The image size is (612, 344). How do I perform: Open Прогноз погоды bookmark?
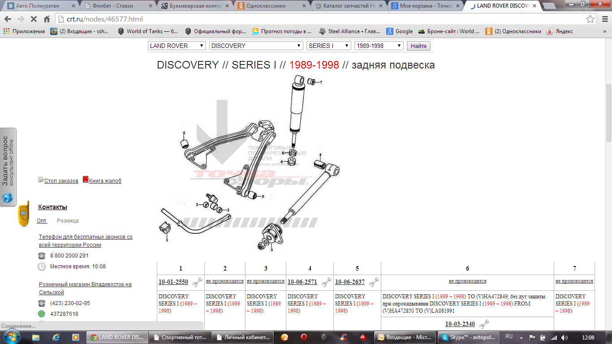coord(282,31)
